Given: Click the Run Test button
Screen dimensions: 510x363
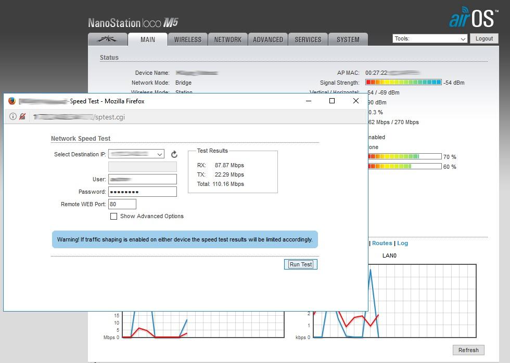Looking at the screenshot, I should coord(301,264).
